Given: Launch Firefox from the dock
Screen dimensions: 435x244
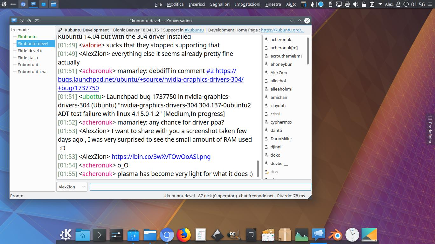Looking at the screenshot, I should click(x=183, y=235).
